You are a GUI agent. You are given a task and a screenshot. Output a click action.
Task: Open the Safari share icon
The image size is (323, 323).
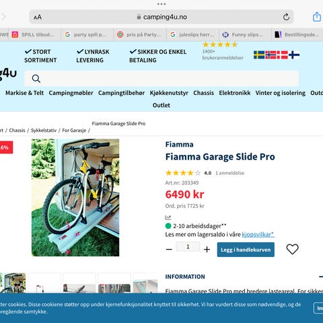click(316, 17)
